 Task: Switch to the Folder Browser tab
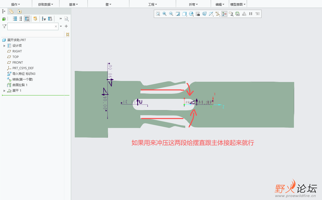point(11,11)
